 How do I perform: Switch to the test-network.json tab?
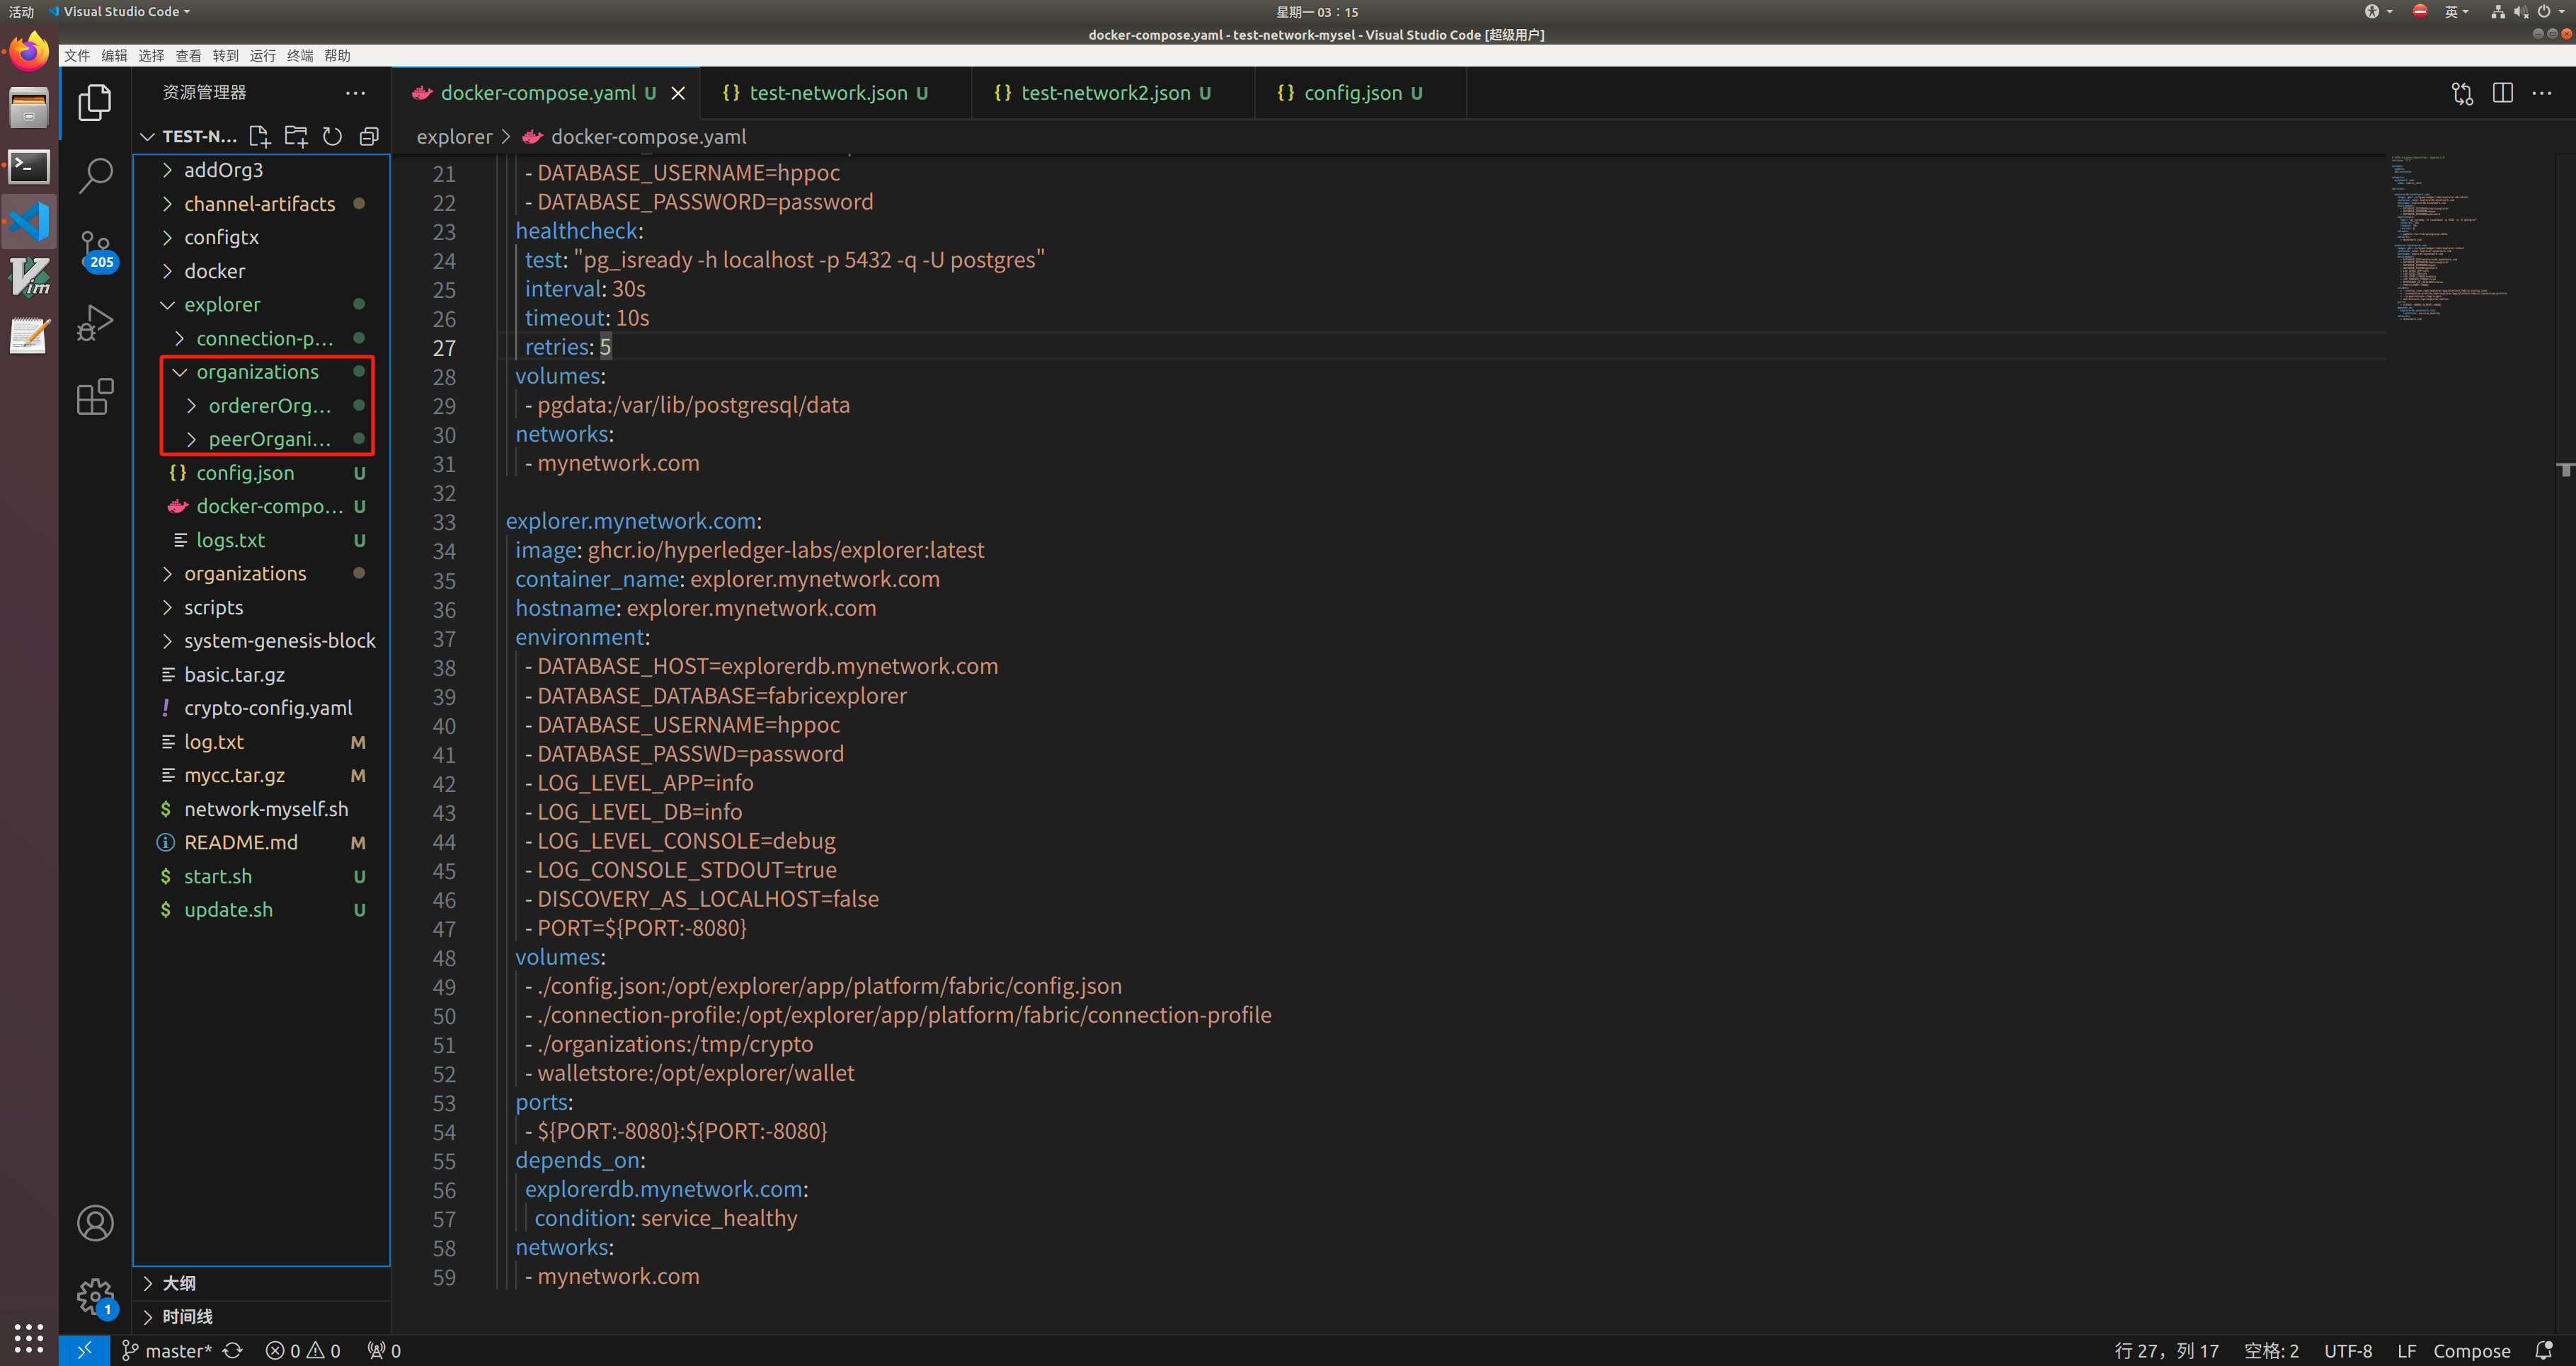(836, 93)
